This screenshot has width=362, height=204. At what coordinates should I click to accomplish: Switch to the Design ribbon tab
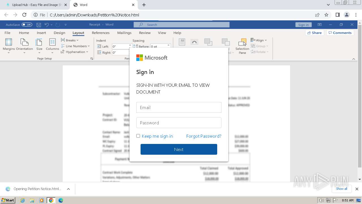59,33
